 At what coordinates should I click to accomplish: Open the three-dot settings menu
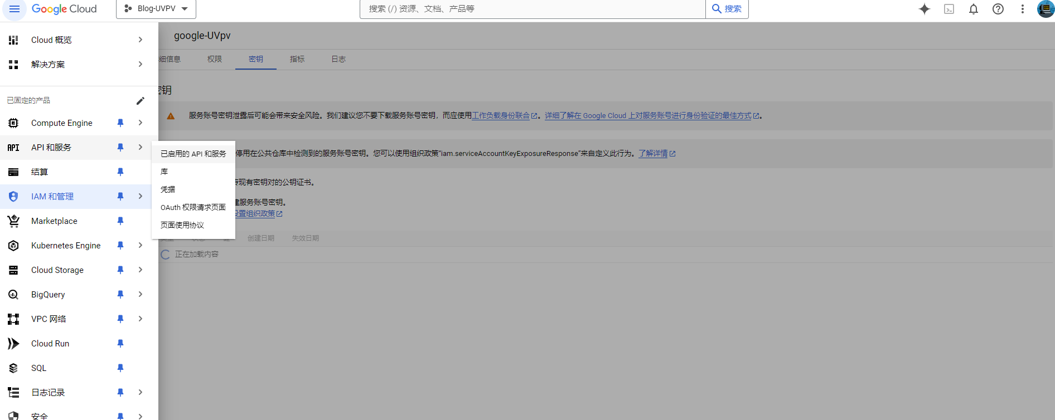[1023, 9]
